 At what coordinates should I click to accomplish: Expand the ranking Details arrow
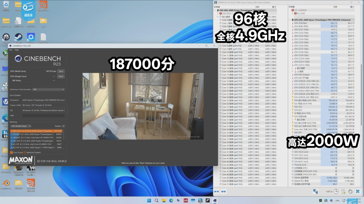tap(63, 126)
